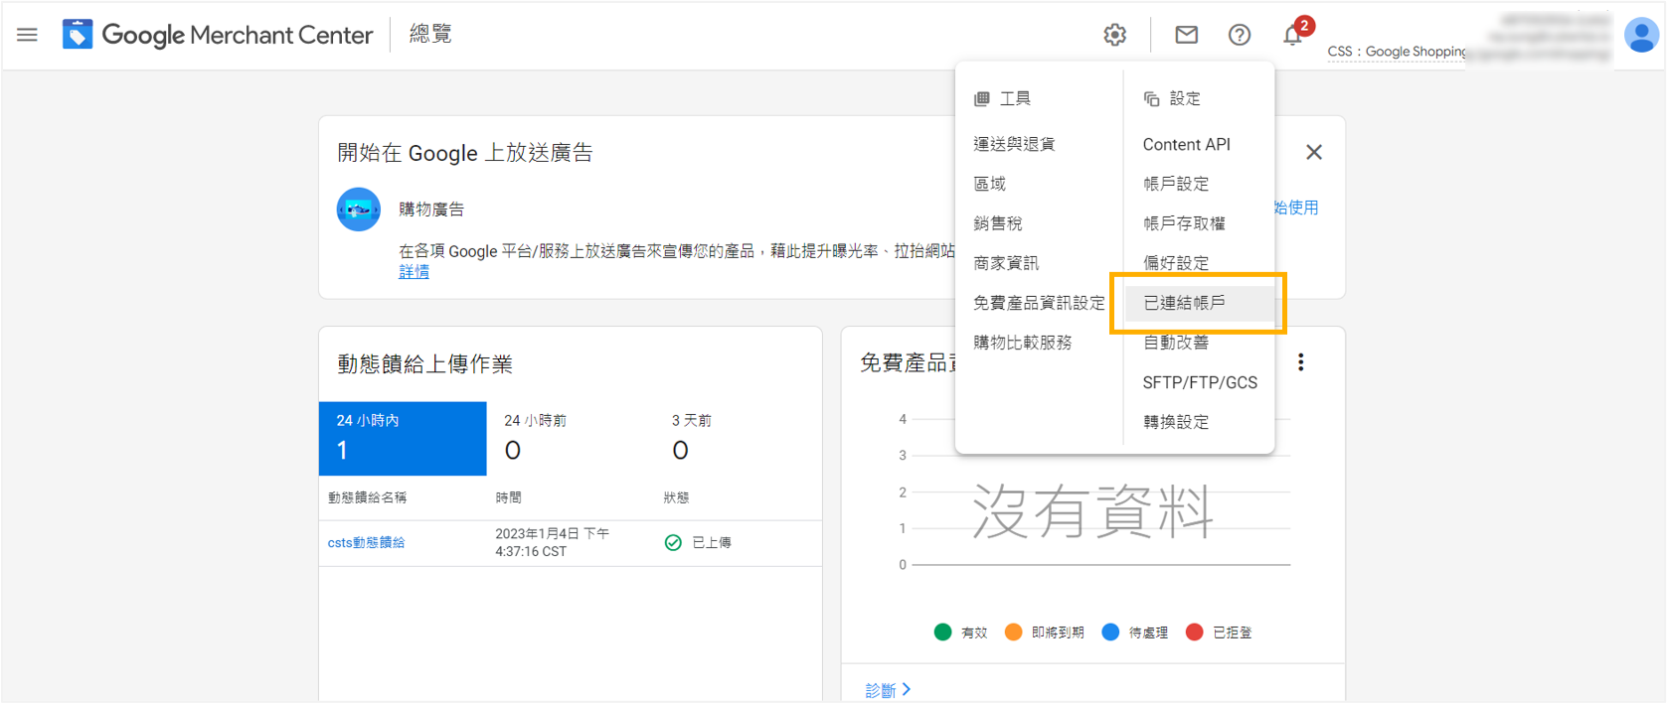
Task: View notifications bell with 2 alerts
Action: click(x=1293, y=34)
